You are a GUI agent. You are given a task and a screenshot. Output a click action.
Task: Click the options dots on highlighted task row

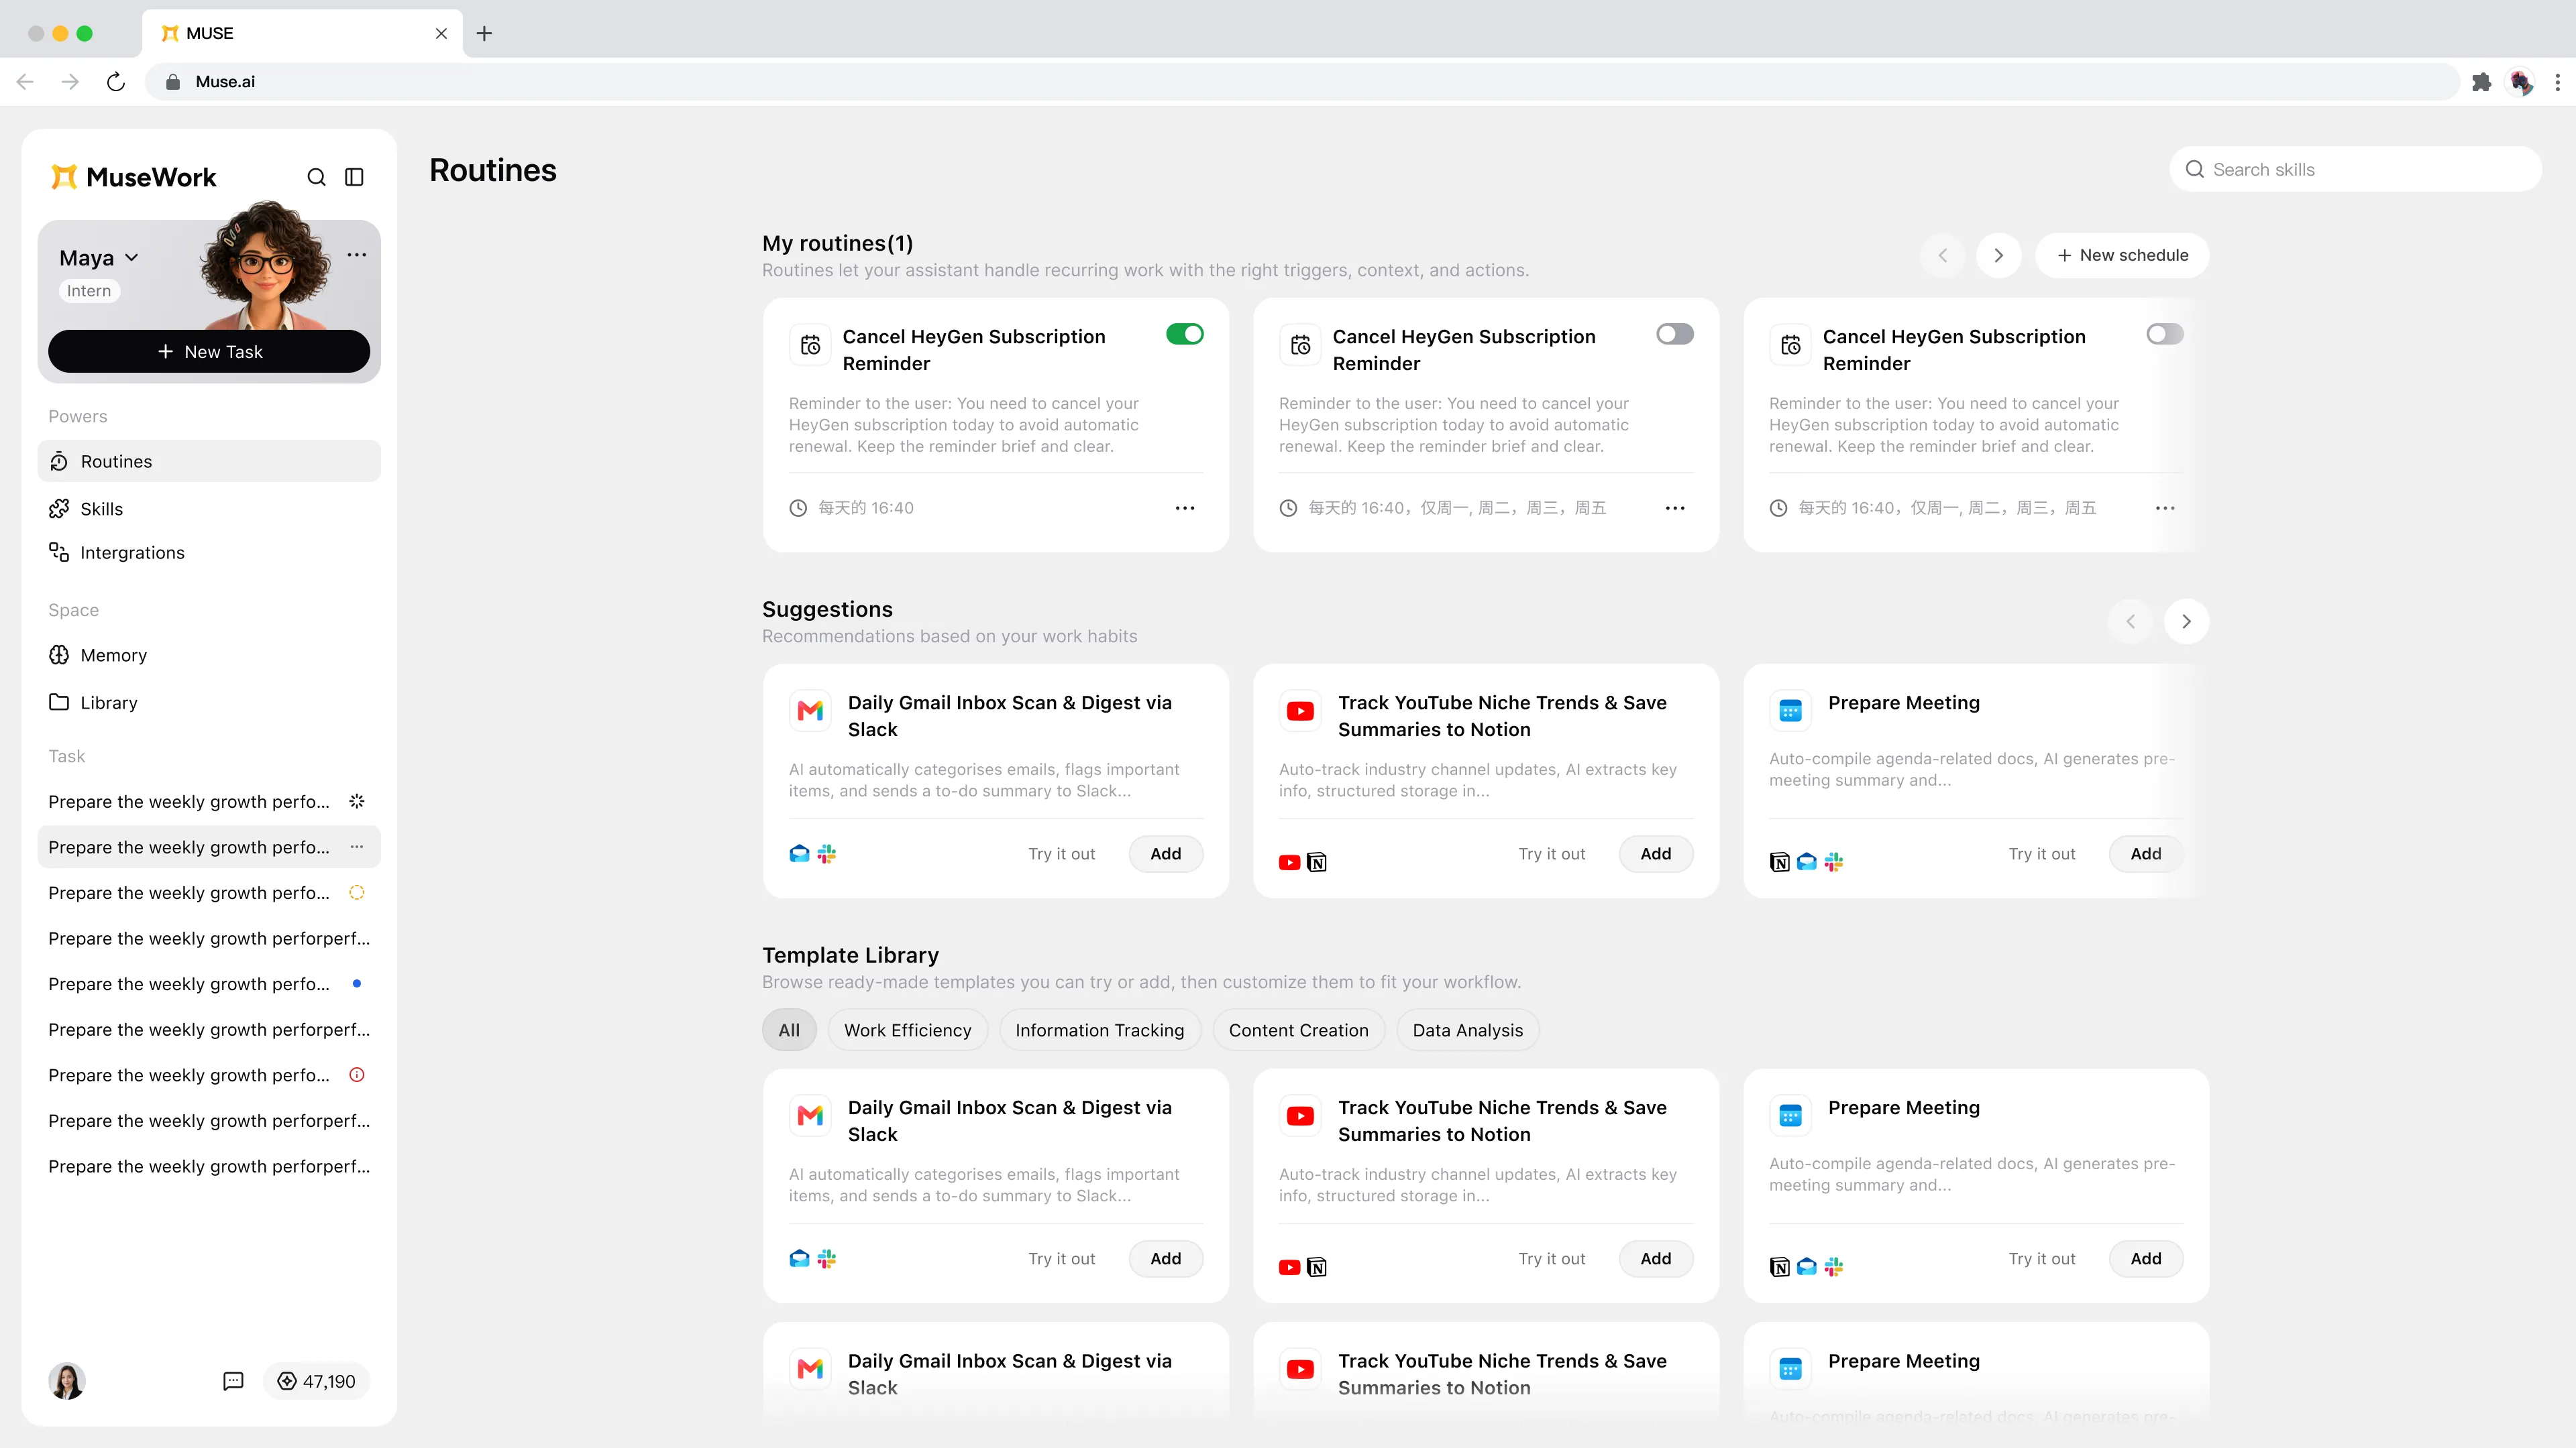[x=357, y=847]
